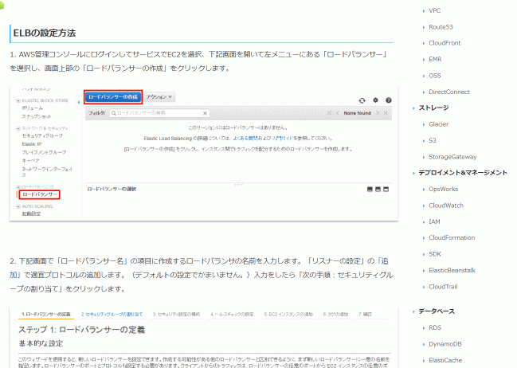This screenshot has height=368, width=517.
Task: Open the DirectConnect sidebar link
Action: (449, 92)
